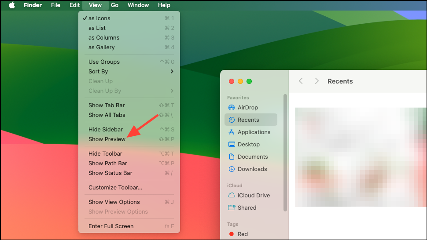427x240 pixels.
Task: Open the Window menu
Action: (x=138, y=5)
